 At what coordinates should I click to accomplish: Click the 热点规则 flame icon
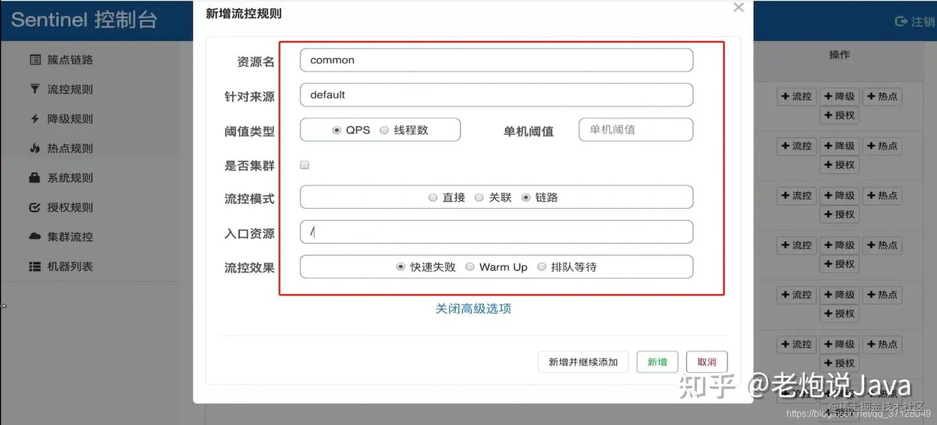tap(35, 148)
